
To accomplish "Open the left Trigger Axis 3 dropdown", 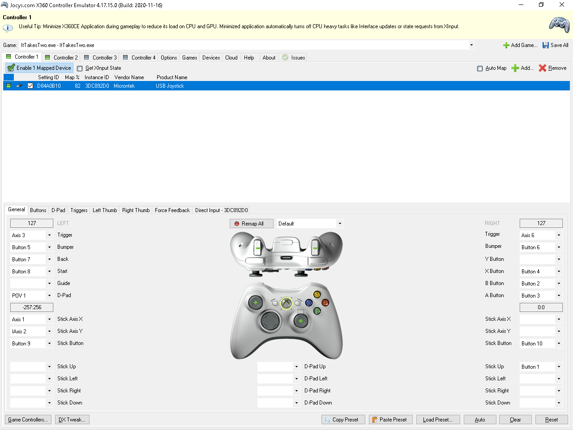I will click(49, 235).
